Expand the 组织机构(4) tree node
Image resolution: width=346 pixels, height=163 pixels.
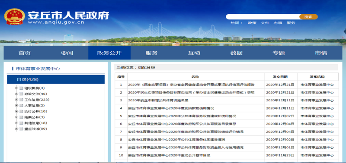(16, 88)
